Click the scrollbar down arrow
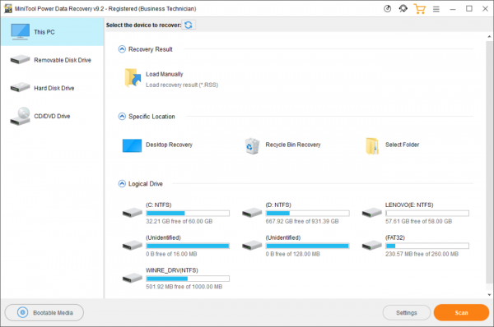Viewport: 494px width, 327px height. tap(489, 295)
